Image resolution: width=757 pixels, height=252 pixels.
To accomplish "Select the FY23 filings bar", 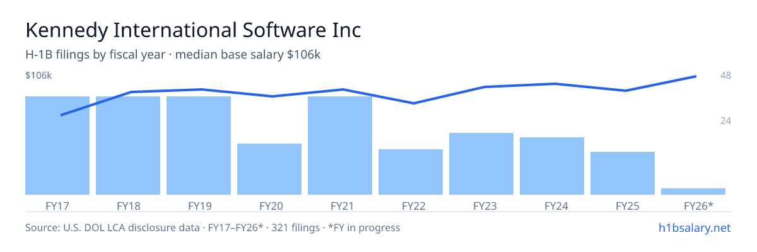I will coord(481,164).
